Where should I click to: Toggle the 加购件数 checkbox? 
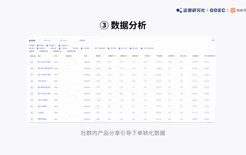coord(38,48)
